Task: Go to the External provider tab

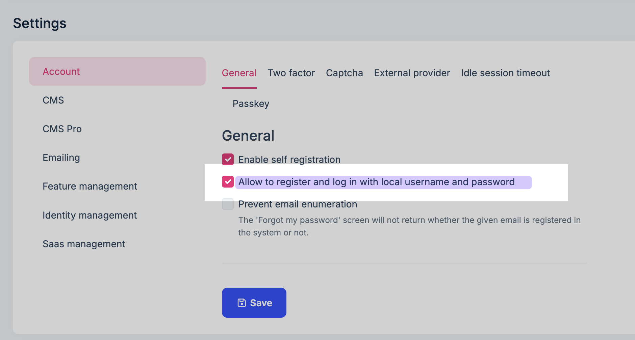Action: [412, 73]
